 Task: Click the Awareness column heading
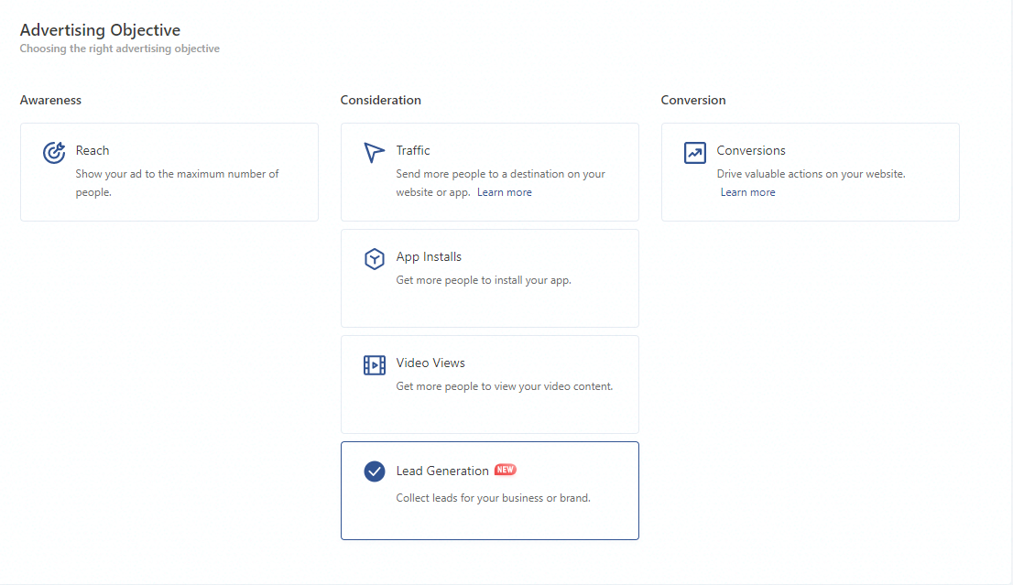(50, 100)
